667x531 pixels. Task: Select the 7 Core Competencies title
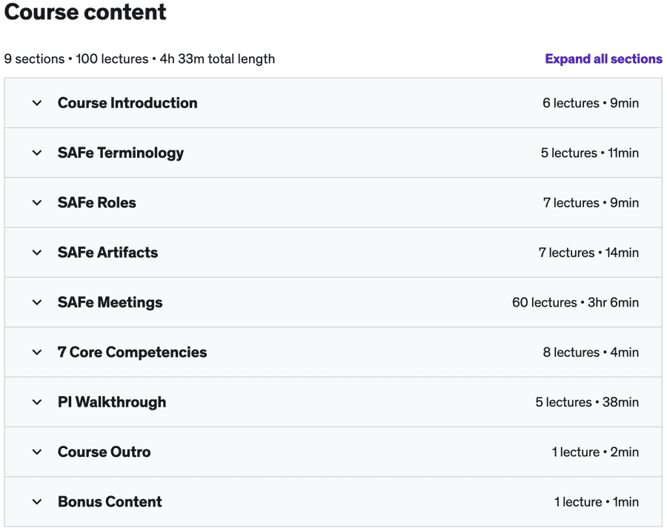point(132,353)
